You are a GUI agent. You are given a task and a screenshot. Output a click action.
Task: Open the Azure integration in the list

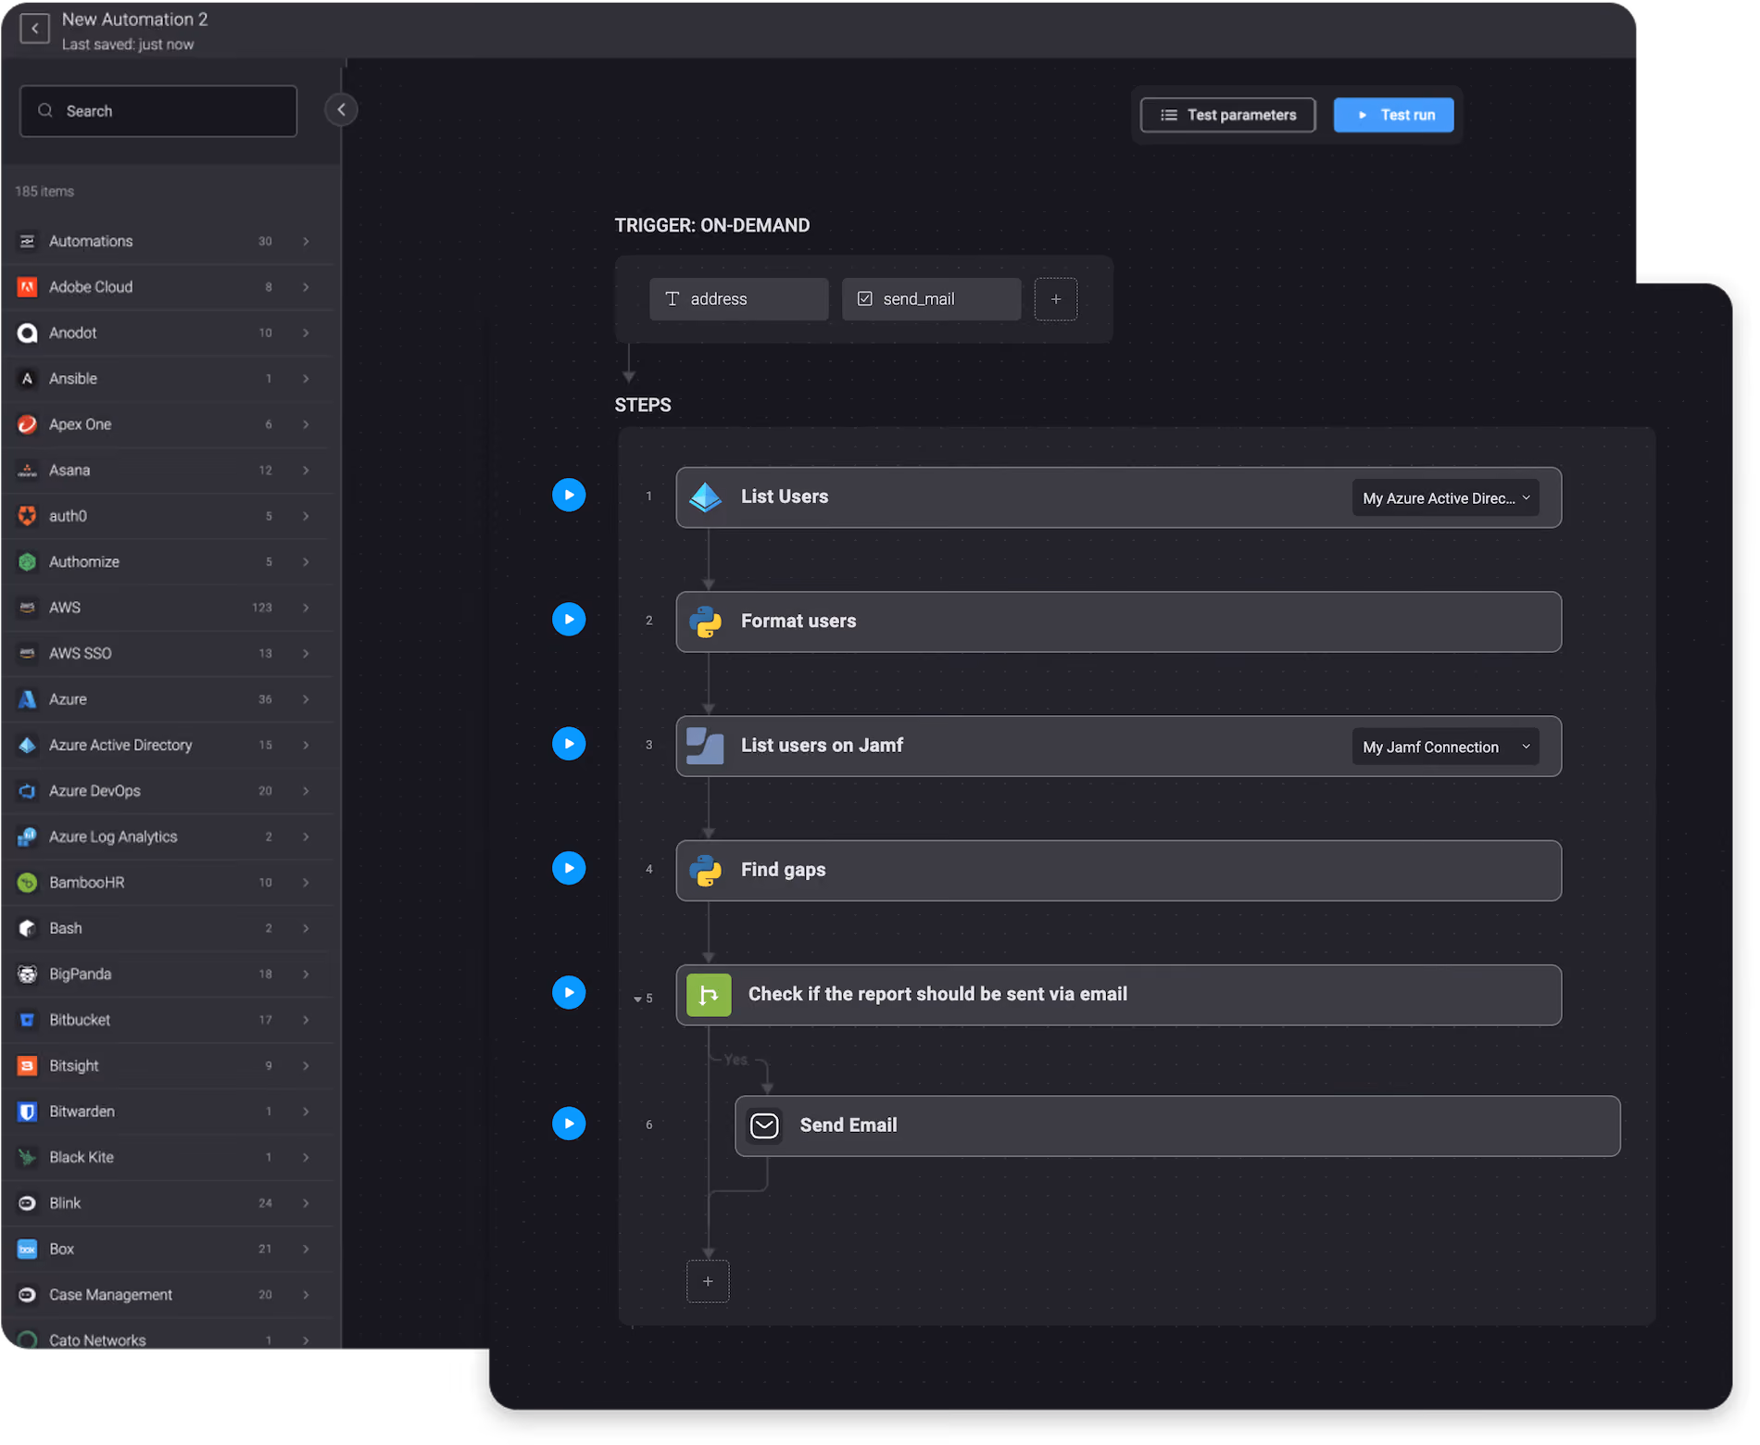169,700
